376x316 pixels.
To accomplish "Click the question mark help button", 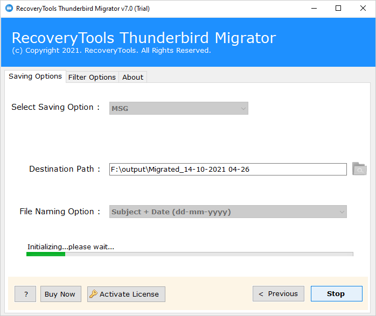I will [x=25, y=294].
